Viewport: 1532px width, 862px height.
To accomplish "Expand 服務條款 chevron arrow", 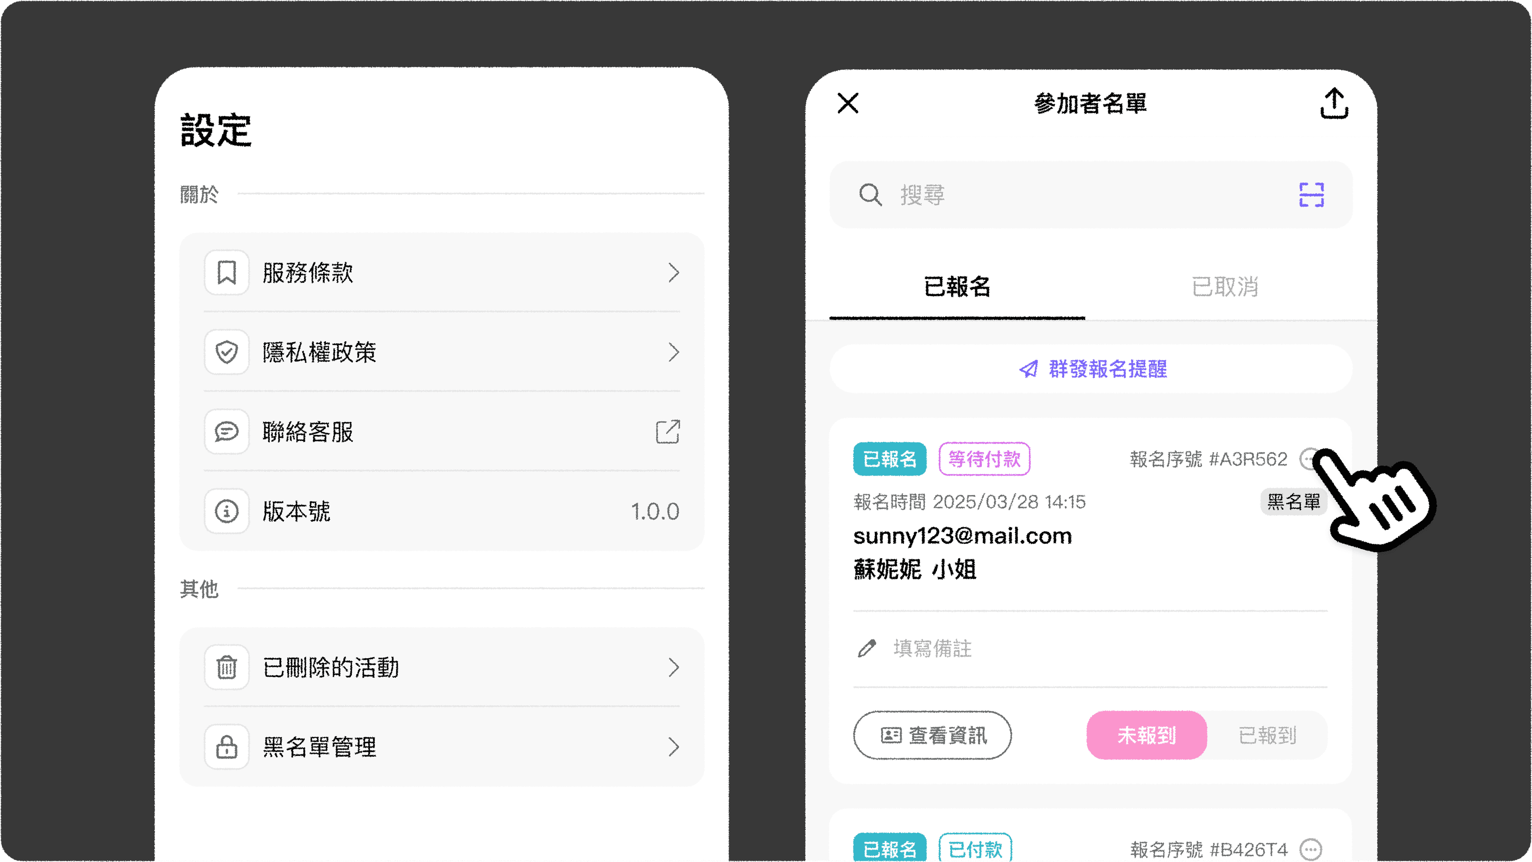I will 673,272.
